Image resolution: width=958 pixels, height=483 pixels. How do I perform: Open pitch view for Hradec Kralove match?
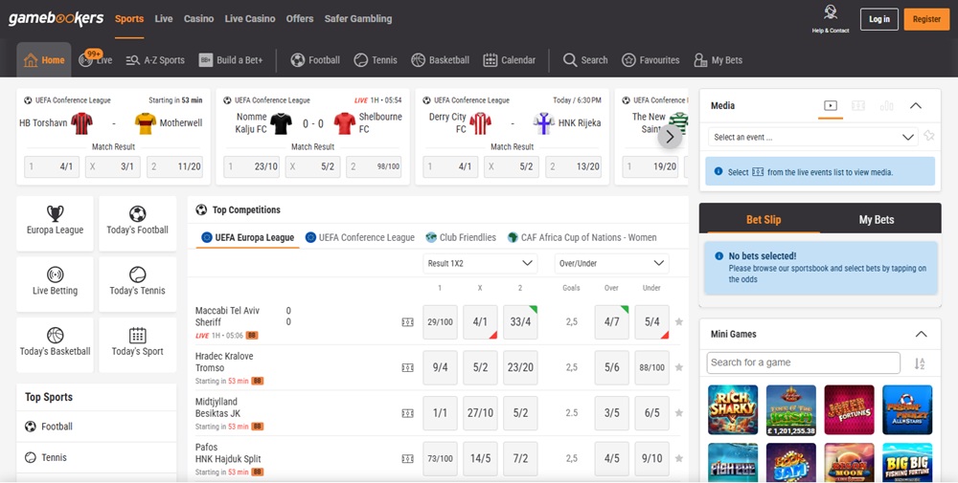[x=407, y=367]
